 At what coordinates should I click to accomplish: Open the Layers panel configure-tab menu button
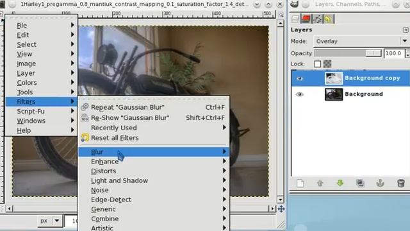(x=406, y=30)
